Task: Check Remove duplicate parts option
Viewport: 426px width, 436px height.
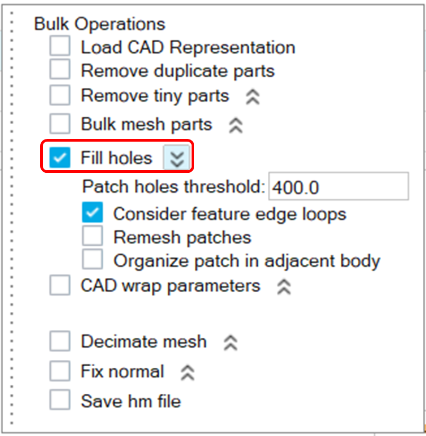Action: (x=60, y=70)
